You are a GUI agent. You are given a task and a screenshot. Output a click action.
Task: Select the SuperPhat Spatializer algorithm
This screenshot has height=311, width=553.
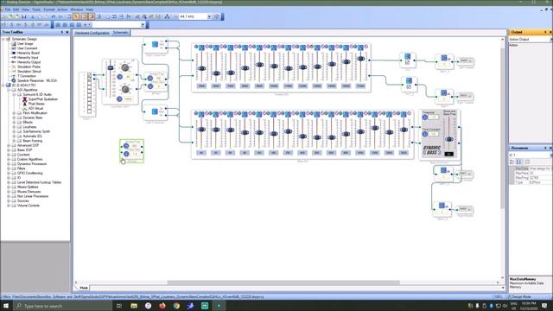pos(42,99)
